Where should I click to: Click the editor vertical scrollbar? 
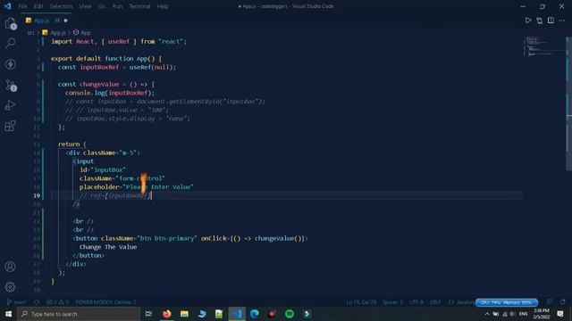(568, 103)
